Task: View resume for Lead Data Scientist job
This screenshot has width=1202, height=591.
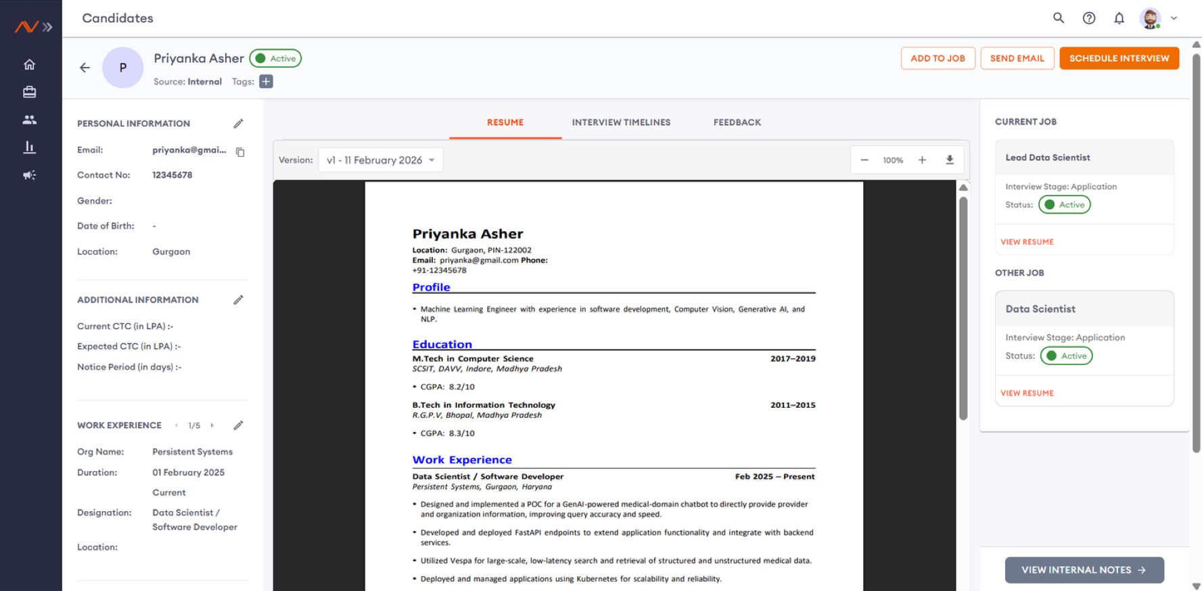Action: coord(1027,242)
